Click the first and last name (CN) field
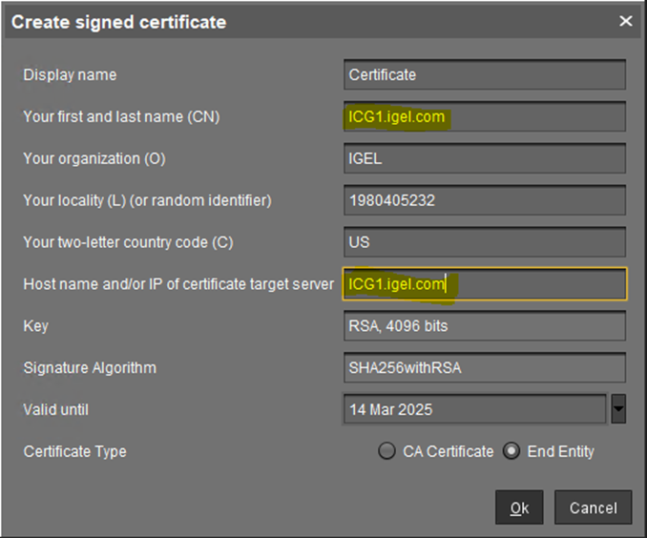 [484, 116]
